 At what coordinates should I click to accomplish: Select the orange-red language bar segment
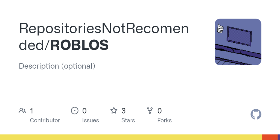270,137
